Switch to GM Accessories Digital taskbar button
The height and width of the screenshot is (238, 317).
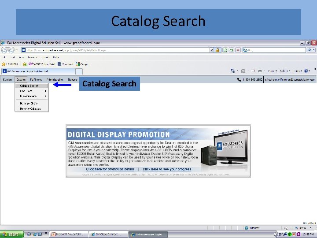point(148,234)
